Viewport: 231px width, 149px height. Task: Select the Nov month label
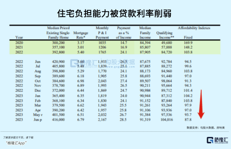[x=38, y=85]
